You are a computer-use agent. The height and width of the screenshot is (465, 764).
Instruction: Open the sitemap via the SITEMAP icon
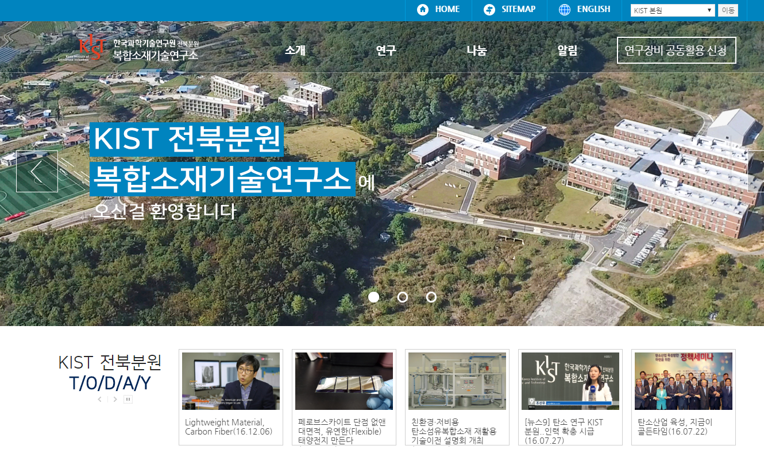click(x=489, y=9)
